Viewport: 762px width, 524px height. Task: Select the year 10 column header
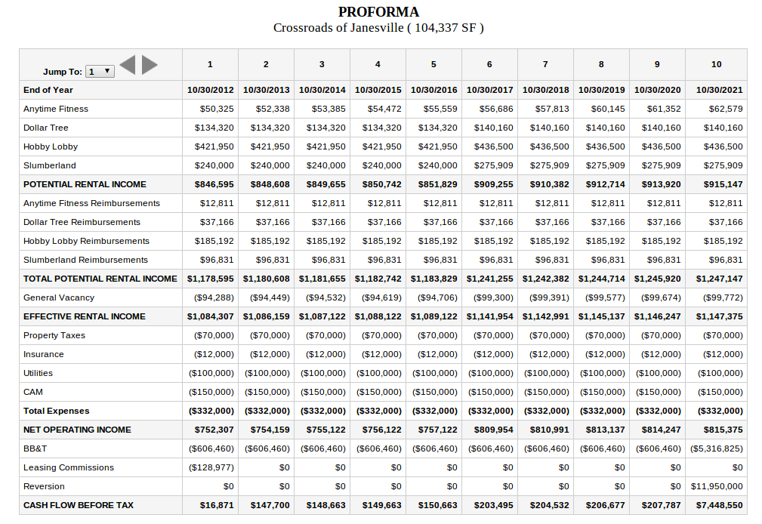tap(716, 64)
